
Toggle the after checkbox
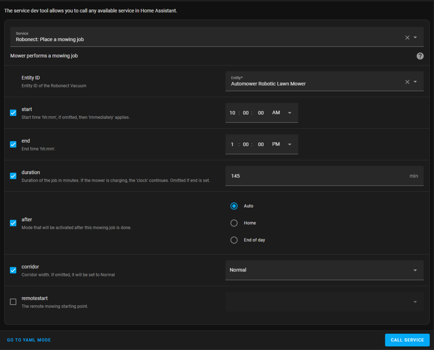13,223
